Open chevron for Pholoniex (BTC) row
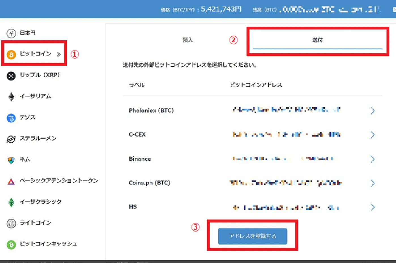Viewport: 396px width, 263px height. tap(372, 111)
